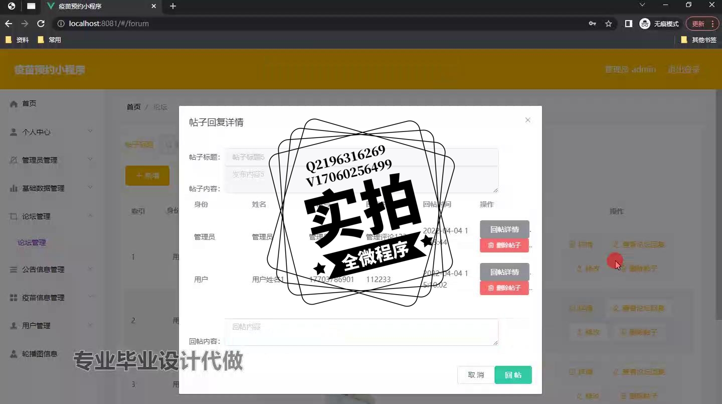Click the phone number 17703786901 cell
Image resolution: width=722 pixels, height=404 pixels.
(x=331, y=280)
